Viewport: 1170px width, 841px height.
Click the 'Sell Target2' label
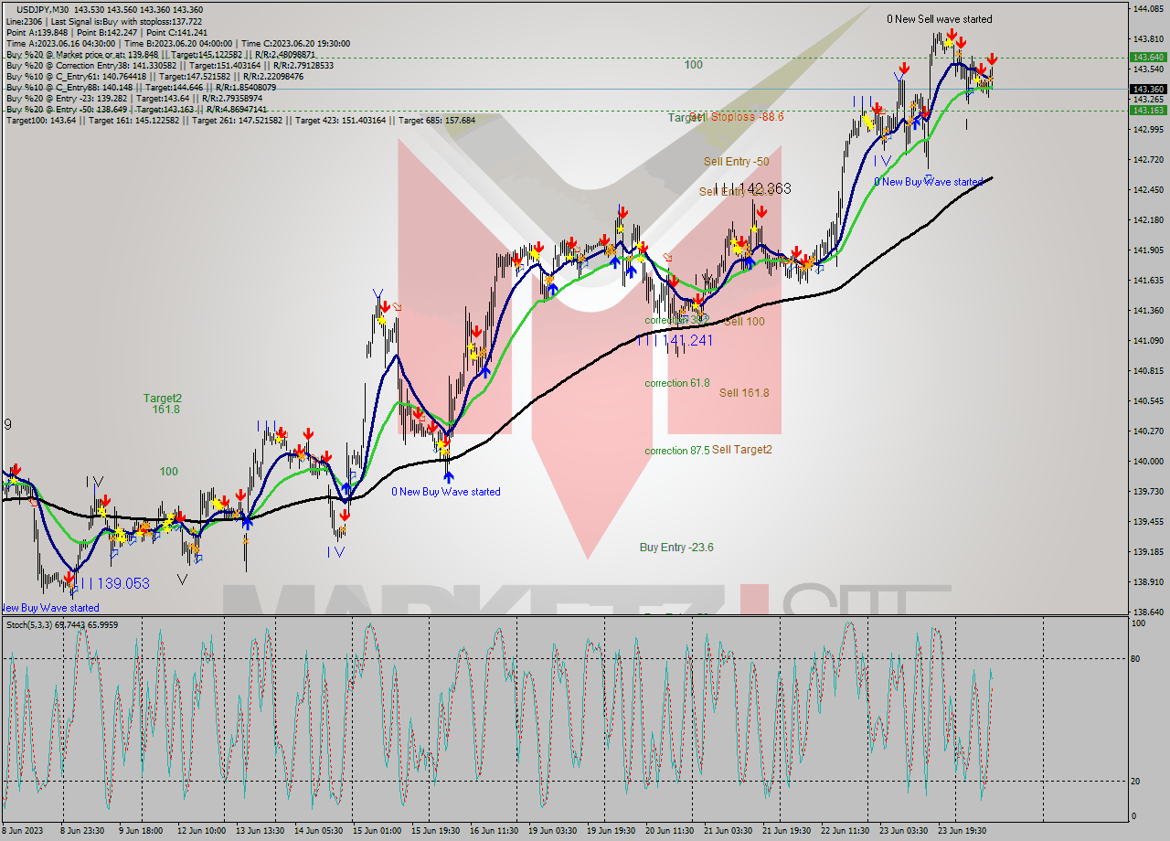click(742, 450)
